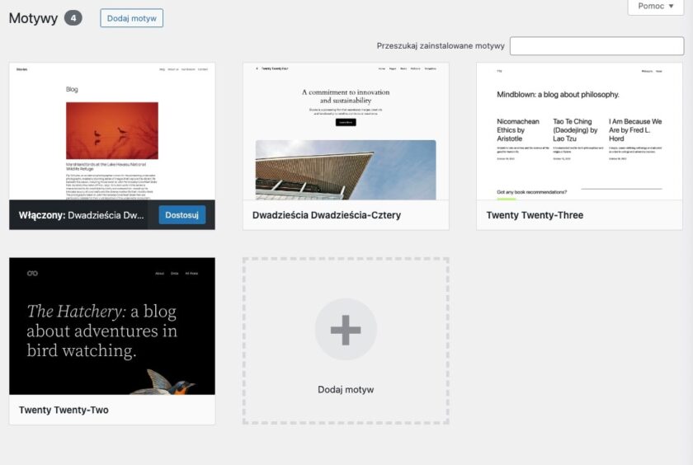Click the Twenty Twenty-Two theme name
The image size is (693, 465).
[x=64, y=410]
